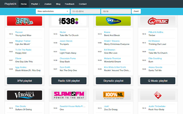This screenshot has width=183, height=114.
Task: Open Blog in navigation bar
Action: tap(58, 4)
